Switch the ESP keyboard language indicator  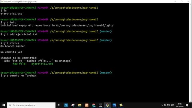(172, 105)
